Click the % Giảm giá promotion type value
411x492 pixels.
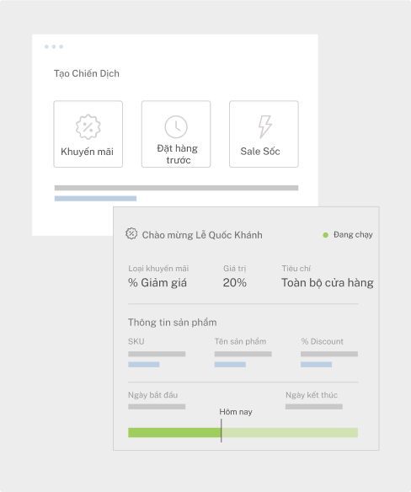point(157,283)
